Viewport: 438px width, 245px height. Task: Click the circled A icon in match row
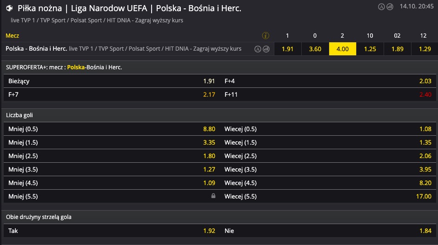[x=258, y=49]
